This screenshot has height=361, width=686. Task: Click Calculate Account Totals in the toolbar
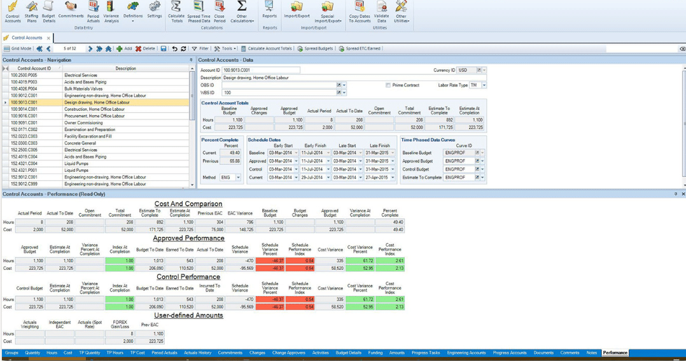point(266,48)
